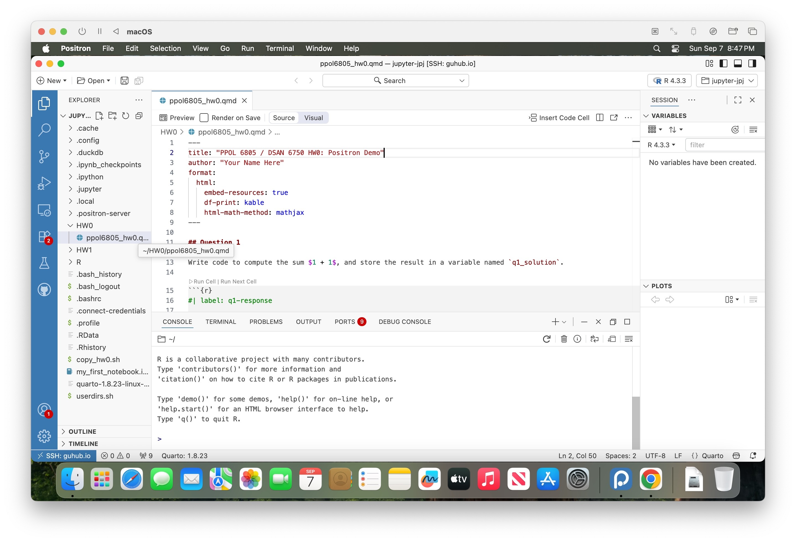Image resolution: width=796 pixels, height=542 pixels.
Task: Switch to the TERMINAL tab
Action: tap(221, 322)
